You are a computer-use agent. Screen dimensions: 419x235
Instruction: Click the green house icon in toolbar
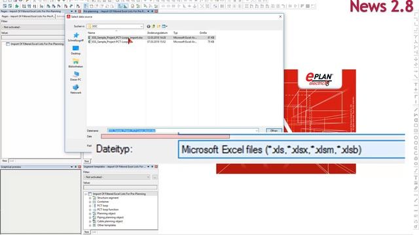tap(16, 6)
